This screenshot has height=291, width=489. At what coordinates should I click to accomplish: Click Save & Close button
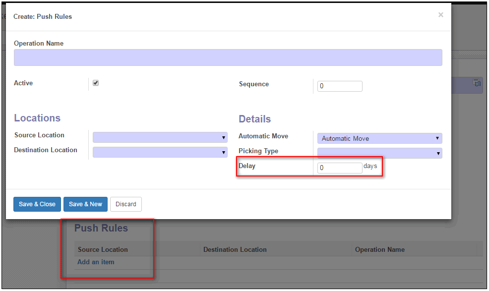pos(37,204)
